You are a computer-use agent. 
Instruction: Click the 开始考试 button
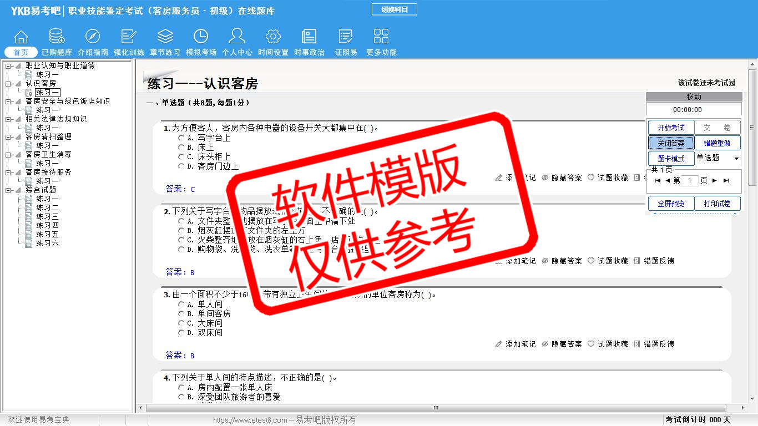pyautogui.click(x=671, y=128)
